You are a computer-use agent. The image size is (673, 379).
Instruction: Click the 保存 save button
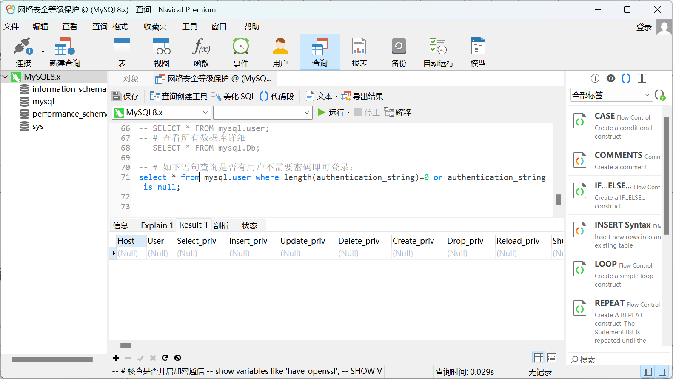pyautogui.click(x=125, y=96)
